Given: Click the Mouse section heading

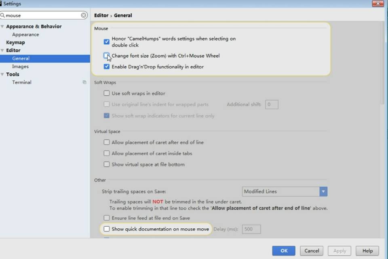Looking at the screenshot, I should (101, 28).
